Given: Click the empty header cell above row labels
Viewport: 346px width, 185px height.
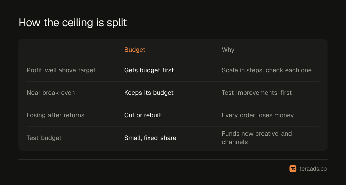Looking at the screenshot, I should (71, 50).
